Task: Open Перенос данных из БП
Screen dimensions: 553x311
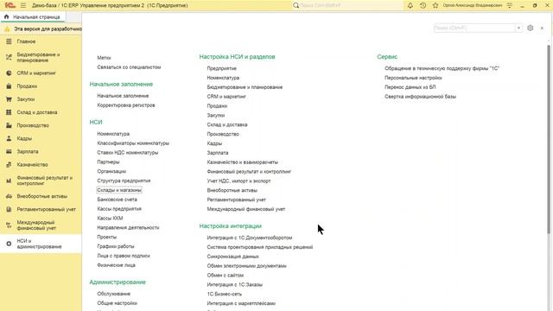Action: (x=410, y=86)
